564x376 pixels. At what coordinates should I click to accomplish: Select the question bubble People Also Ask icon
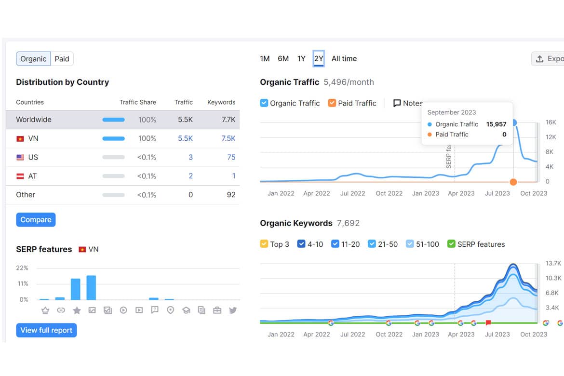pos(155,310)
